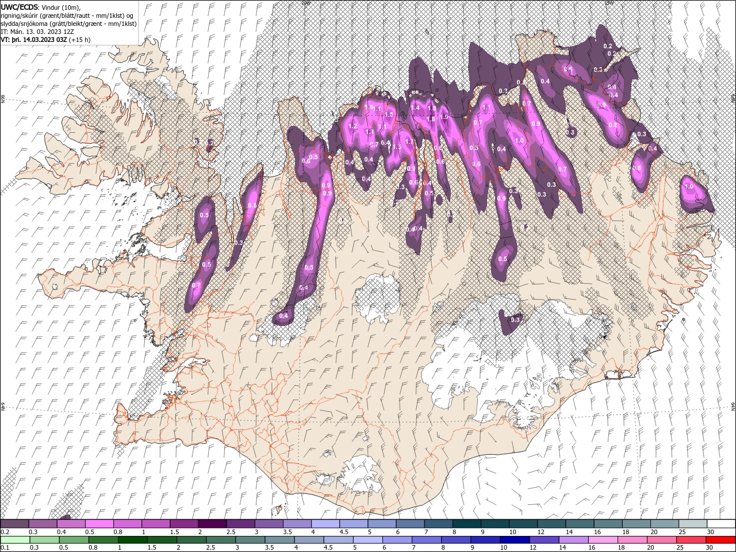This screenshot has height=552, width=736.
Task: Click the bright red rain swatch at 30
Action: click(720, 539)
